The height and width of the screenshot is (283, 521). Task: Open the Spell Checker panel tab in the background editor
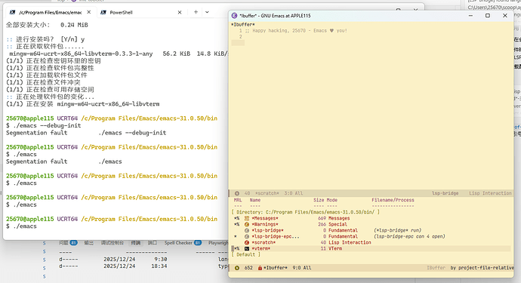183,243
